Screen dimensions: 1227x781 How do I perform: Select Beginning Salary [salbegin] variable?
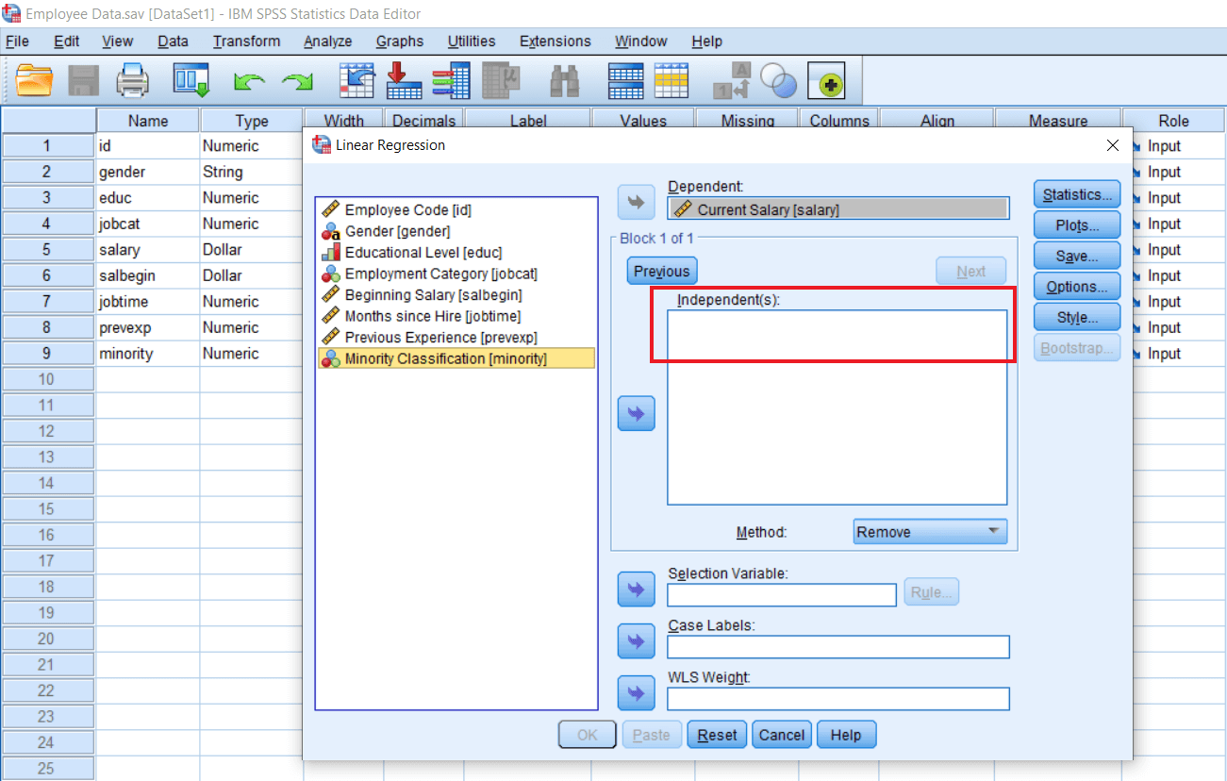click(x=456, y=294)
